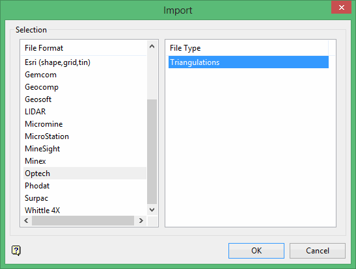The image size is (356, 269).
Task: Select the Gemcom file format
Action: pyautogui.click(x=85, y=75)
